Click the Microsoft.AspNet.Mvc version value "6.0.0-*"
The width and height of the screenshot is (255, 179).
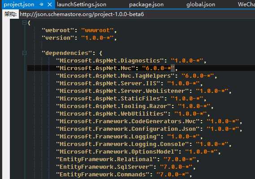pyautogui.click(x=158, y=68)
